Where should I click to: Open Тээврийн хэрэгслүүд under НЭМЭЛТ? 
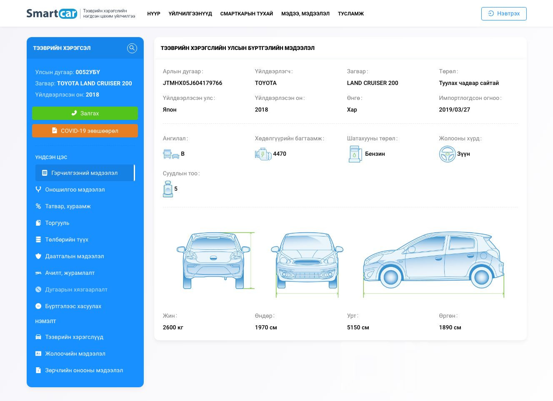click(85, 337)
